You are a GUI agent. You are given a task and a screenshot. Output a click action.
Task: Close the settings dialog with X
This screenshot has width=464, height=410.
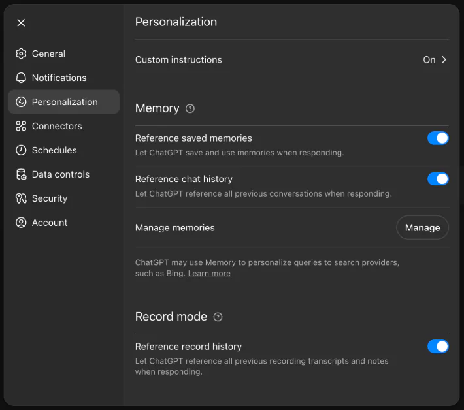[21, 23]
